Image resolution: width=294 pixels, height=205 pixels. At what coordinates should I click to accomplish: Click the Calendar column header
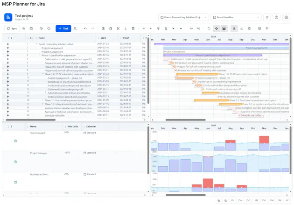click(91, 127)
